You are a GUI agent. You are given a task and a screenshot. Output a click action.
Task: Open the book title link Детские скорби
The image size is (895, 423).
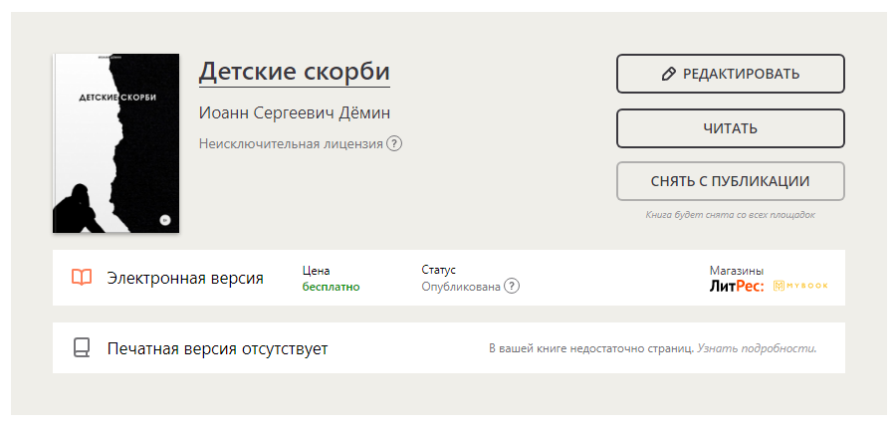294,72
